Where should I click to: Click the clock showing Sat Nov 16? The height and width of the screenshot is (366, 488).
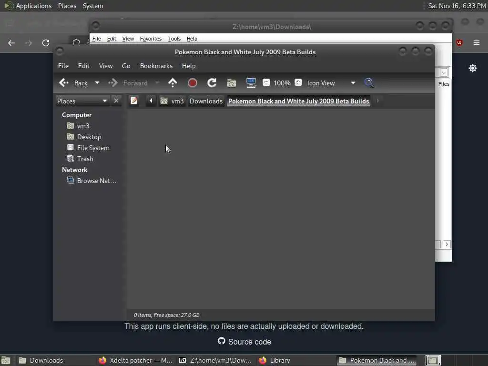pos(457,6)
